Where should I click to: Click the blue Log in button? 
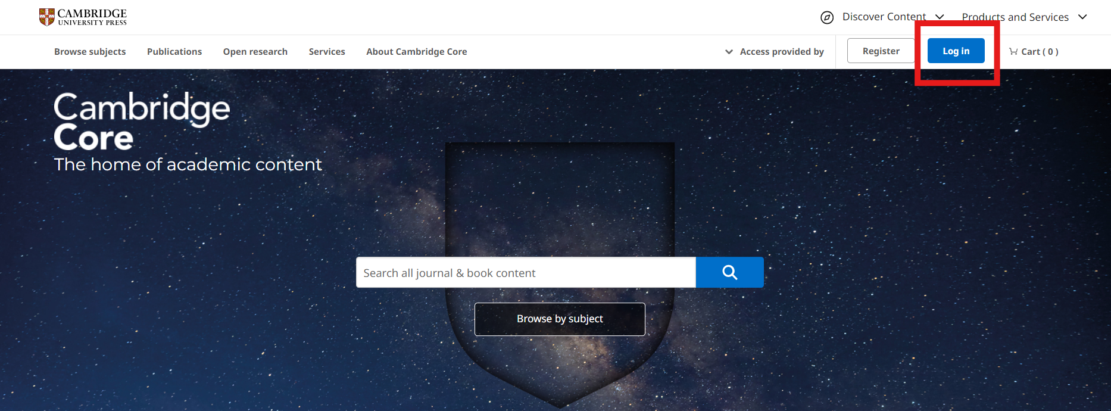click(956, 51)
